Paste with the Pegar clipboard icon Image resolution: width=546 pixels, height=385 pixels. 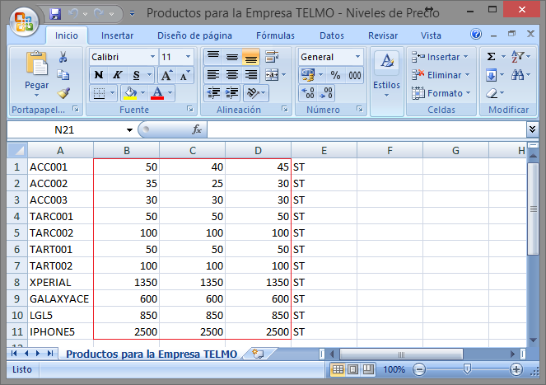coord(36,64)
